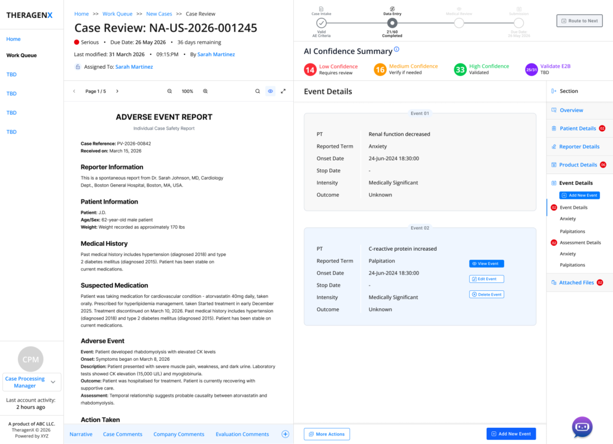Click the Route to Next button

(x=579, y=21)
